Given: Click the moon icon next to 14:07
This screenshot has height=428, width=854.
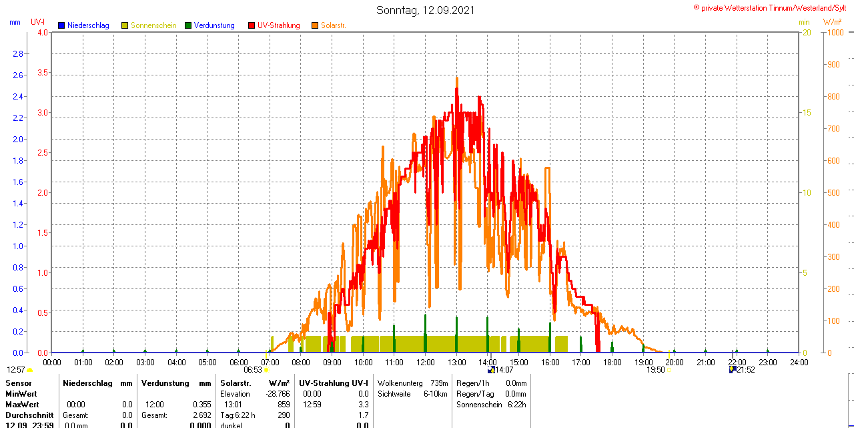Looking at the screenshot, I should point(491,369).
